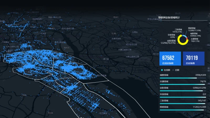Click the 三防领域 progress bar
The width and height of the screenshot is (210, 118).
[x=183, y=104]
